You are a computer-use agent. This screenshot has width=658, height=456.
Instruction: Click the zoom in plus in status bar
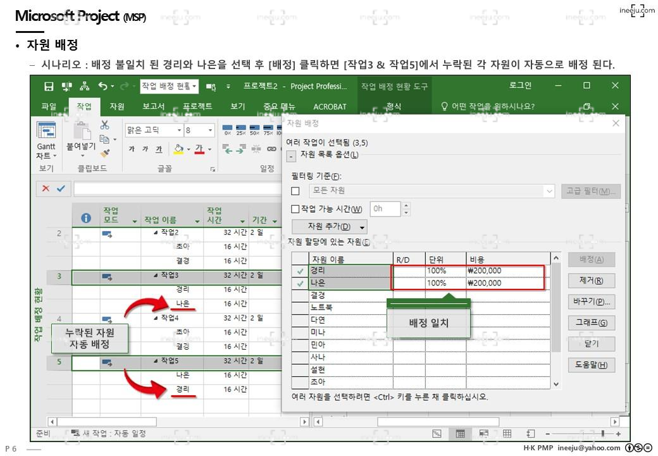[618, 434]
